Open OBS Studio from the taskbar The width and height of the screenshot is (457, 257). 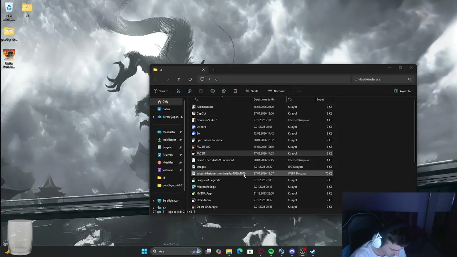click(302, 251)
